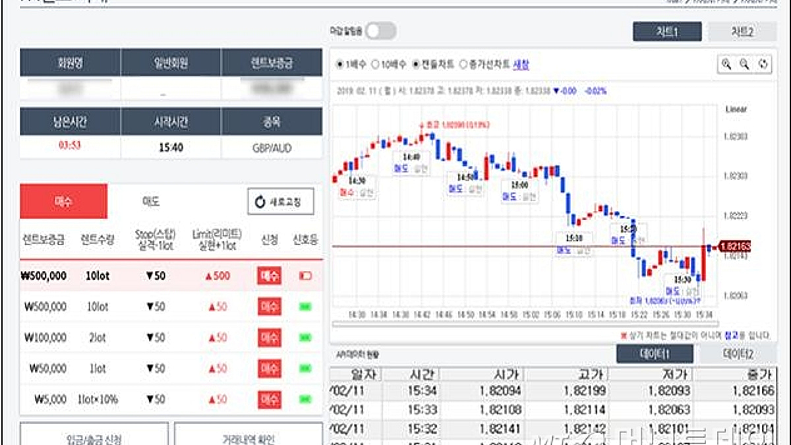Image resolution: width=791 pixels, height=445 pixels.
Task: Zoom in on the chart with magnifier plus
Action: [x=726, y=64]
